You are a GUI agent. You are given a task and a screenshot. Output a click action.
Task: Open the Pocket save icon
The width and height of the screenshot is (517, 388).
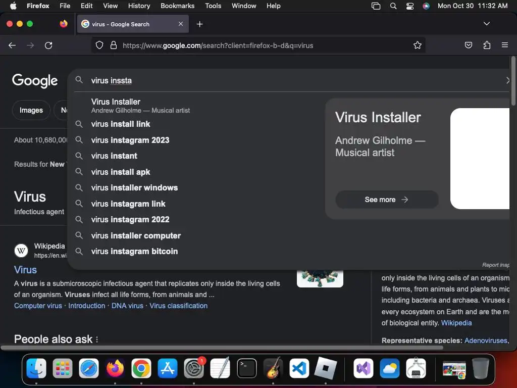click(468, 45)
